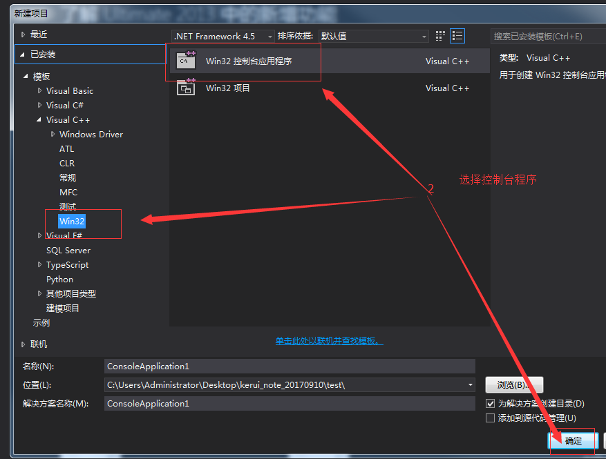
Task: Select the 测试 category
Action: click(x=68, y=206)
